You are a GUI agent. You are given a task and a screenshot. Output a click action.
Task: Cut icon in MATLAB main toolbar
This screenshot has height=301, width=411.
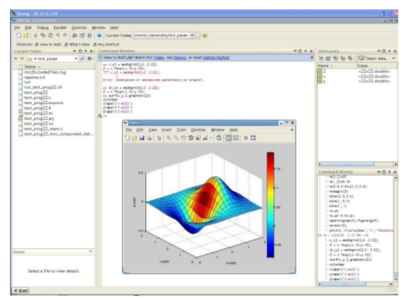36,36
